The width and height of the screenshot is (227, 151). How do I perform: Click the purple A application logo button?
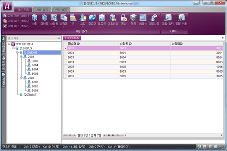pos(7,6)
